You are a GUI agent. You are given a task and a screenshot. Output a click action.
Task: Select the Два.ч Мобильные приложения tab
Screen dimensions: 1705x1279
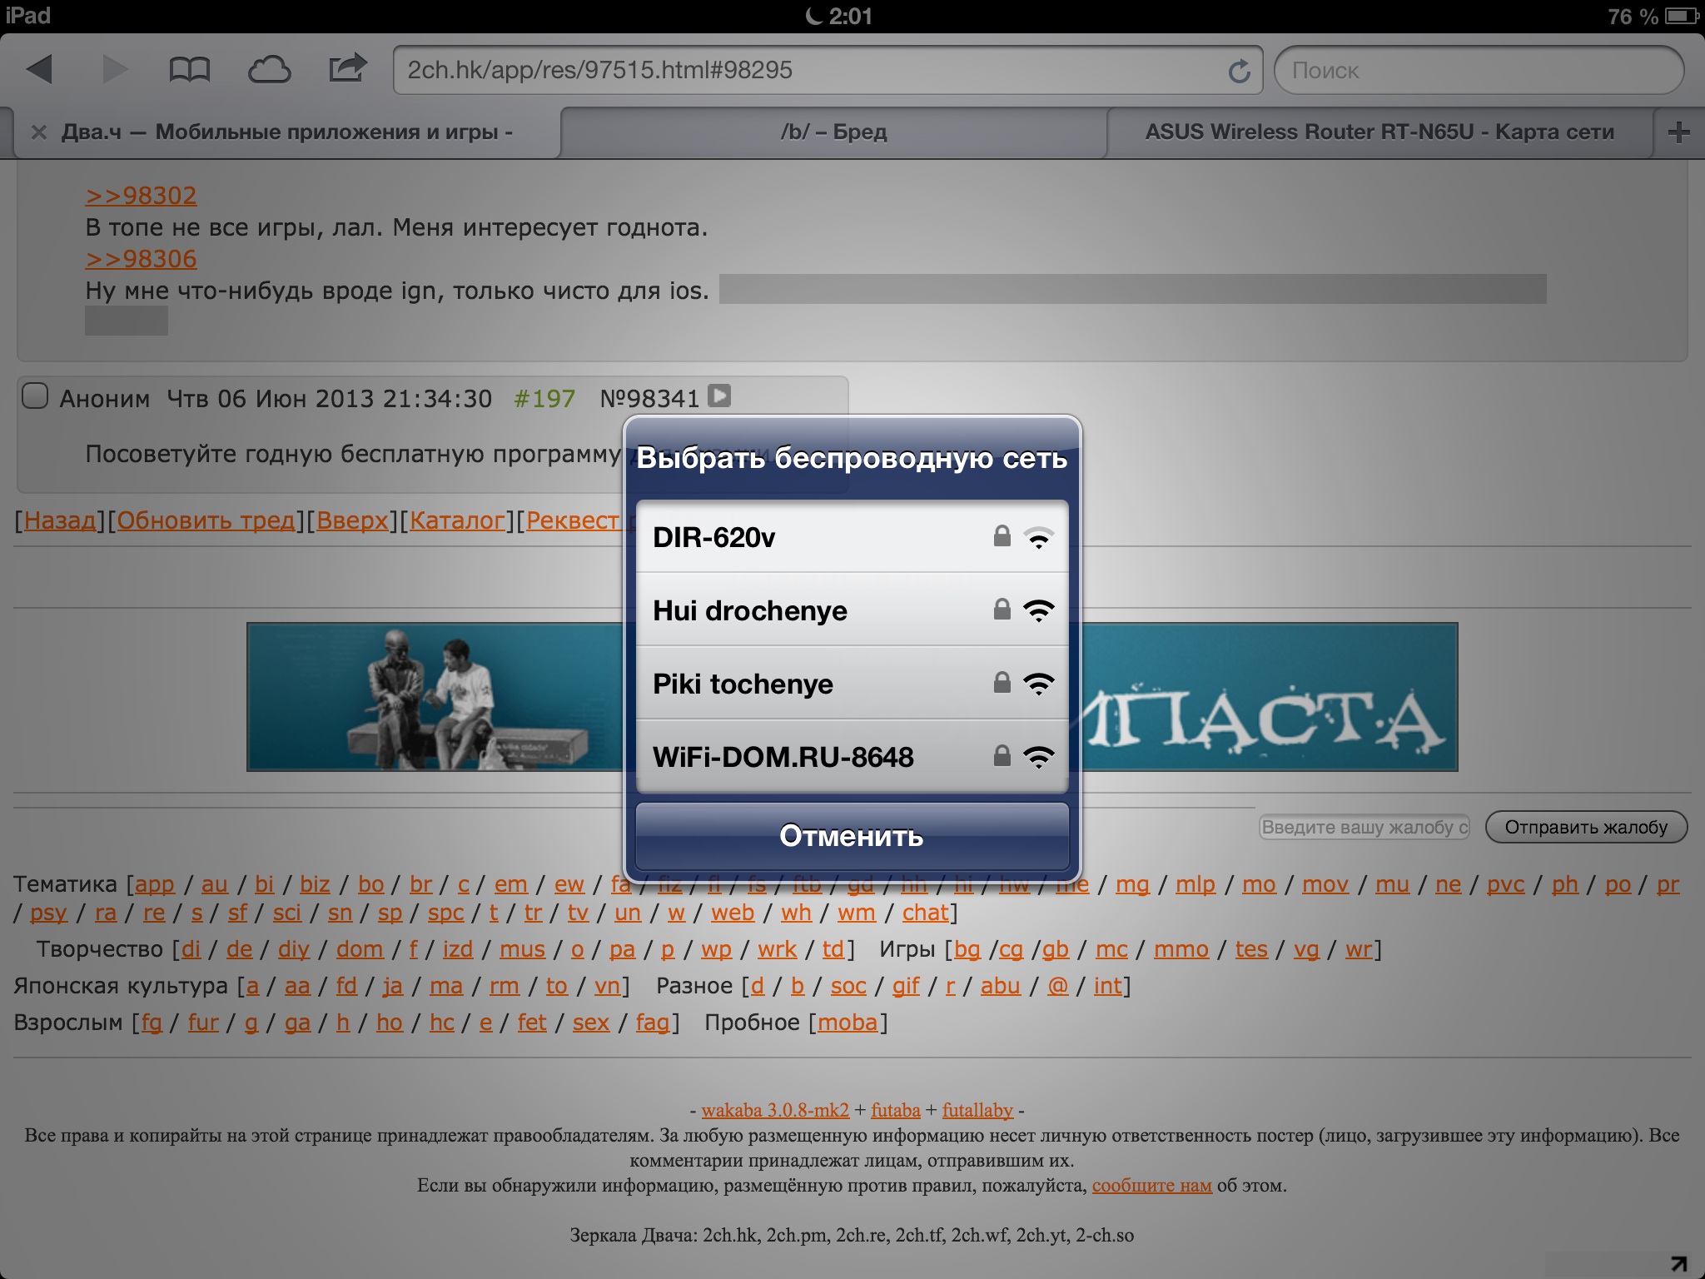coord(286,132)
